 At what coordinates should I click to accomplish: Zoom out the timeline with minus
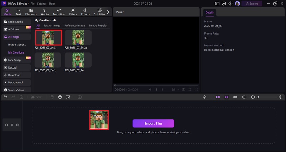[x=253, y=97]
